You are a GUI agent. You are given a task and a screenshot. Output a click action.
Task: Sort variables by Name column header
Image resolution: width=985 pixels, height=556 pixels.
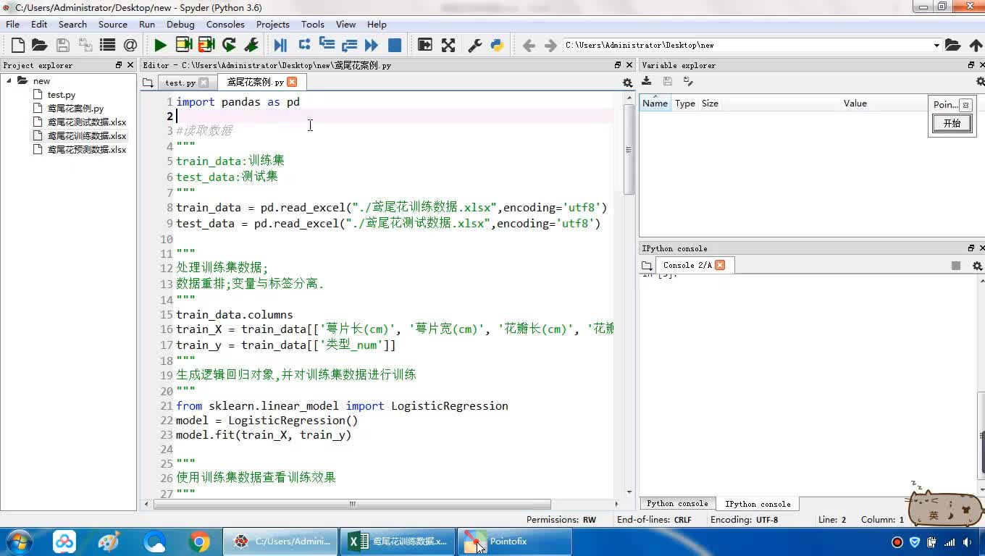tap(655, 104)
